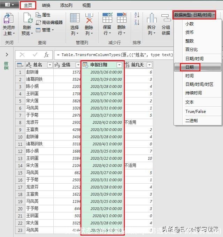Select row number 8
Image resolution: width=223 pixels, height=237 pixels.
click(x=20, y=122)
